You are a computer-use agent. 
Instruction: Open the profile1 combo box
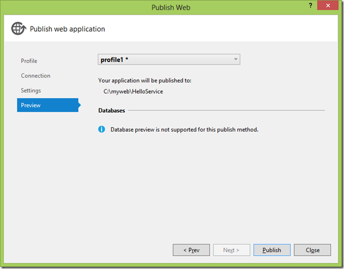click(169, 59)
